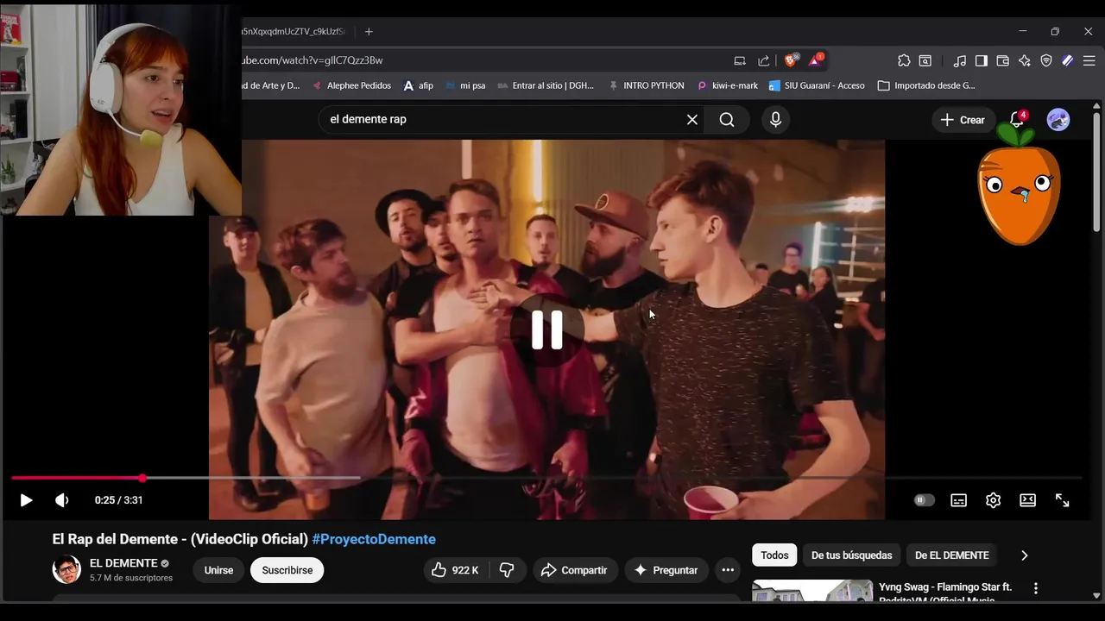Open the afip bookmark
The image size is (1105, 621).
pyautogui.click(x=418, y=85)
